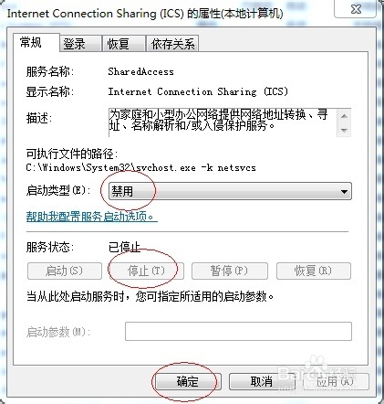Open 帮助我配置服务启动选项 link

click(92, 217)
